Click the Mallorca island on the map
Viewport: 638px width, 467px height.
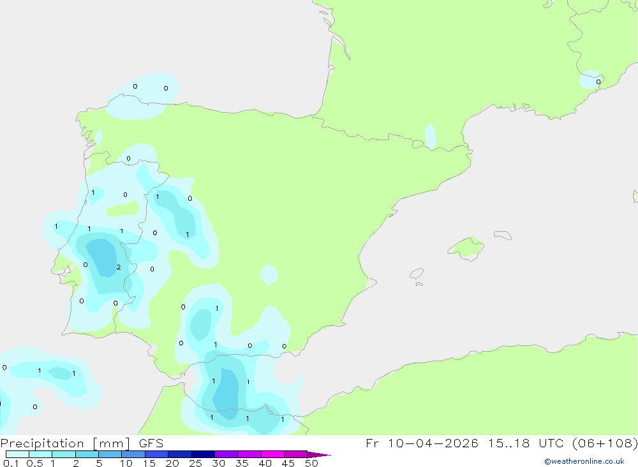466,248
